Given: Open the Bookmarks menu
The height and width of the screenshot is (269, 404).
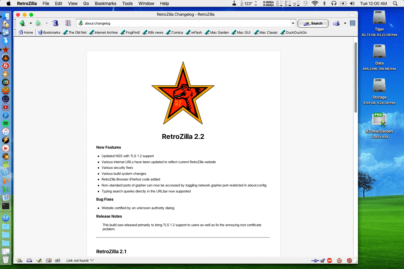Looking at the screenshot, I should (x=105, y=3).
